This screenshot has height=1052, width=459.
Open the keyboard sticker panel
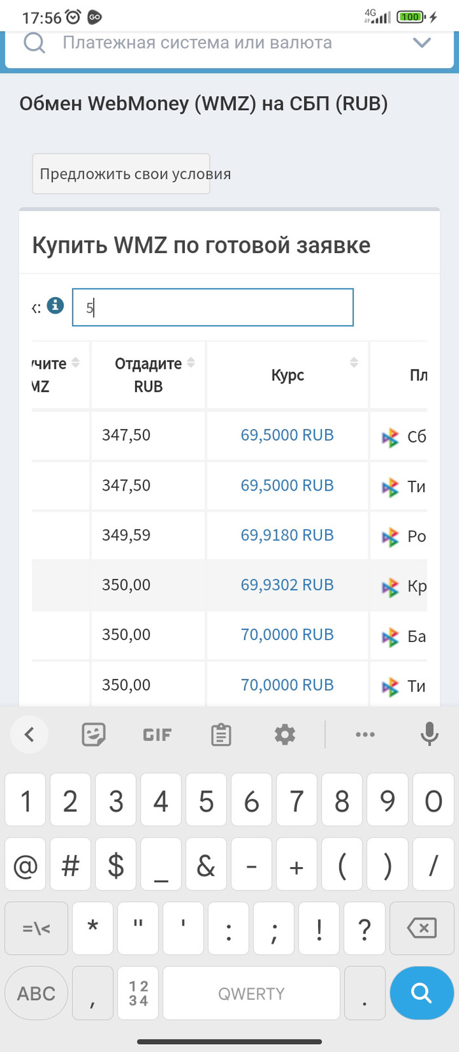pyautogui.click(x=94, y=735)
